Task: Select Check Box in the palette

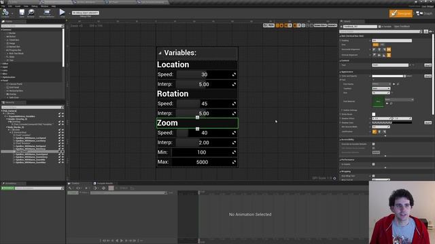Action: click(x=14, y=40)
